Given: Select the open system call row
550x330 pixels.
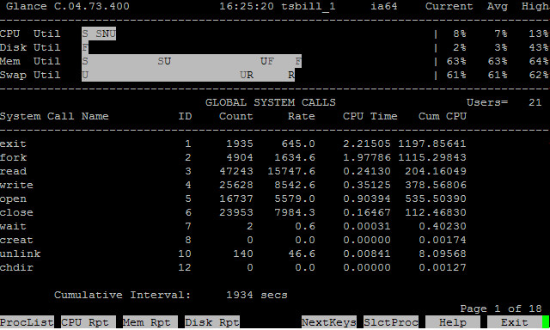Looking at the screenshot, I should 233,199.
